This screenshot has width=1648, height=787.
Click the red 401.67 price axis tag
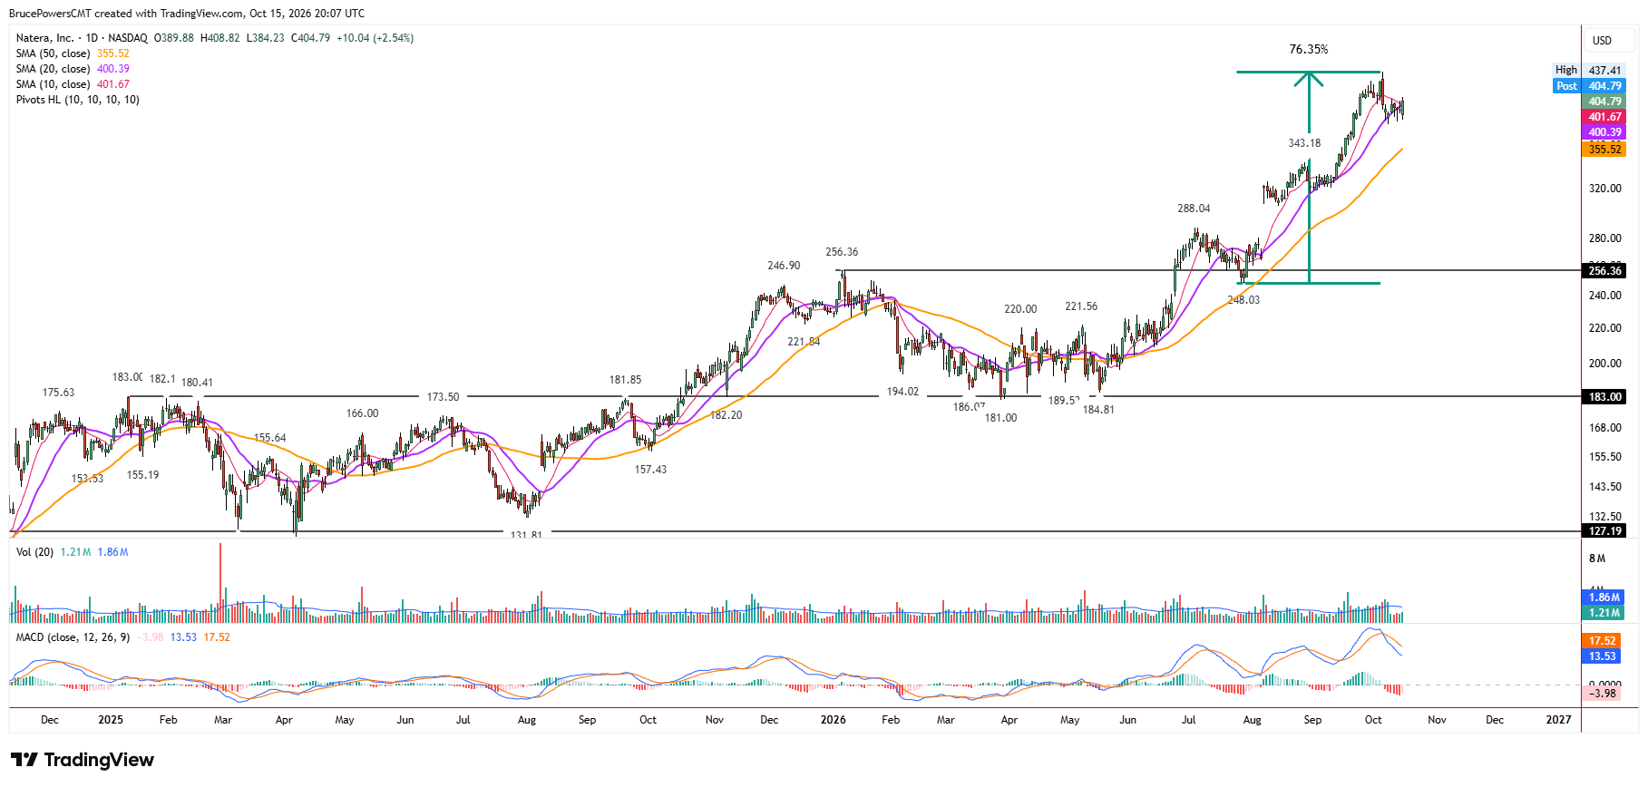1604,117
